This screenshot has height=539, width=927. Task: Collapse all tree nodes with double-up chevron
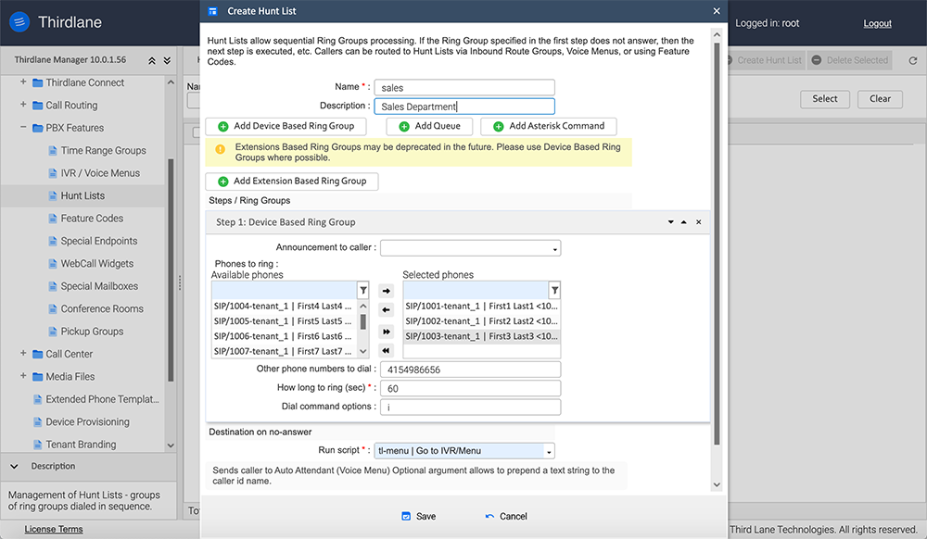tap(152, 60)
